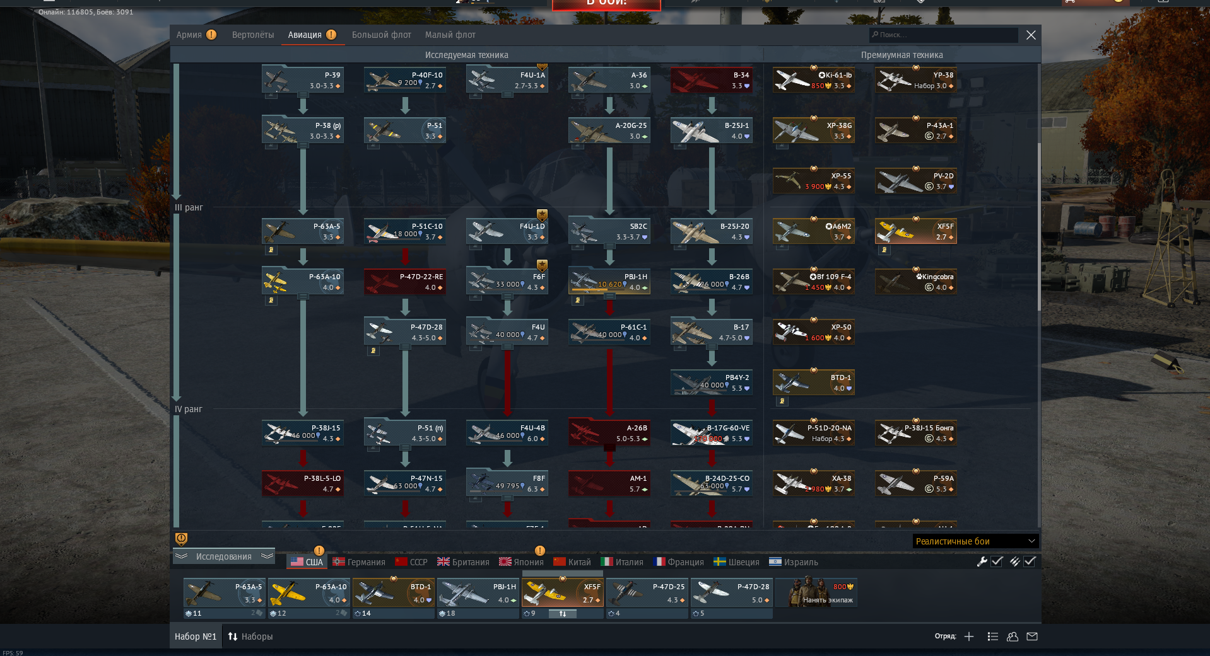The image size is (1210, 656).
Task: Select the locked P-47D-22-RE card
Action: [405, 282]
